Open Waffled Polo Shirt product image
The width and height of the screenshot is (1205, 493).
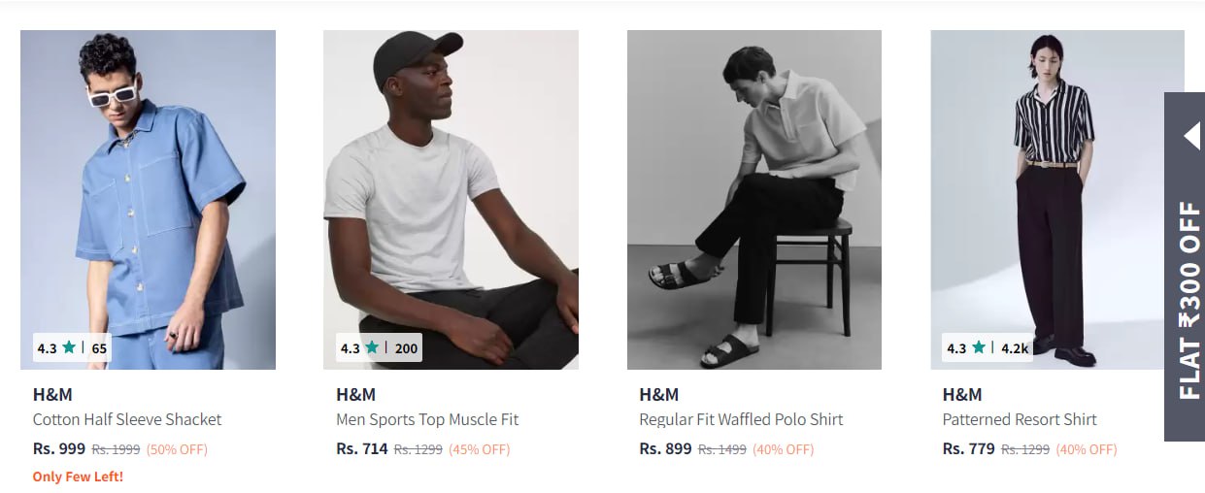(x=753, y=194)
